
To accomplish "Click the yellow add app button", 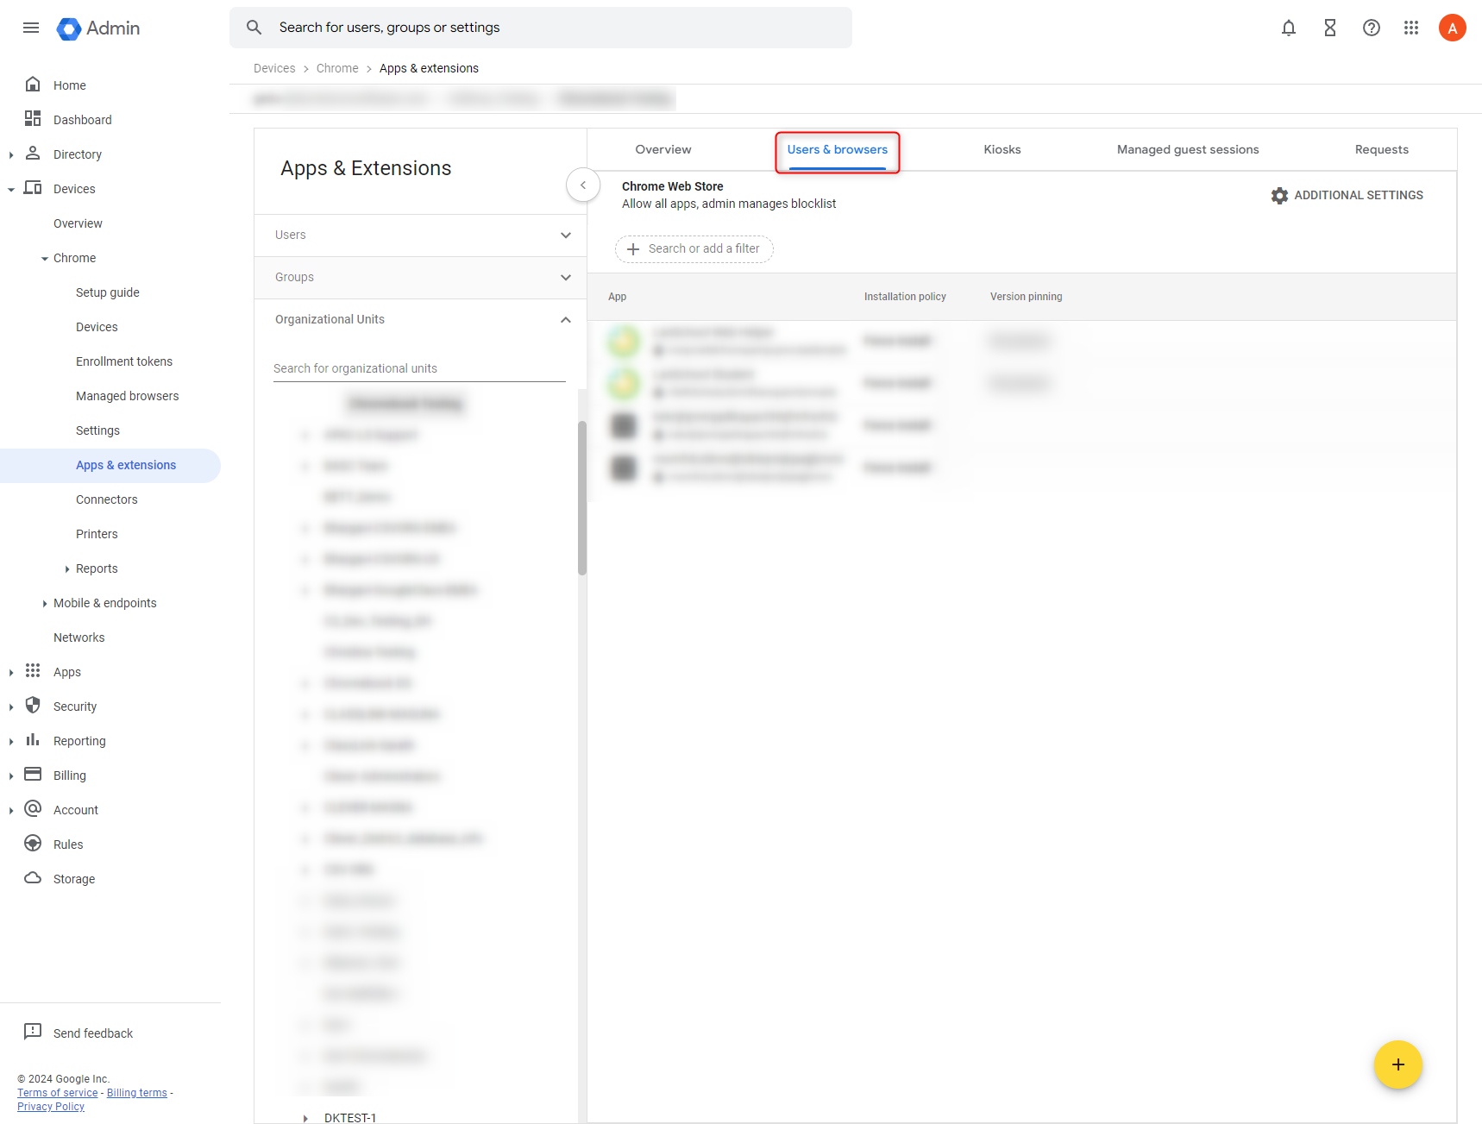I will [1398, 1064].
